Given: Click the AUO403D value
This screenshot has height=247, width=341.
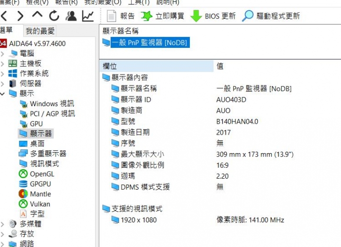Looking at the screenshot, I should (x=231, y=100).
